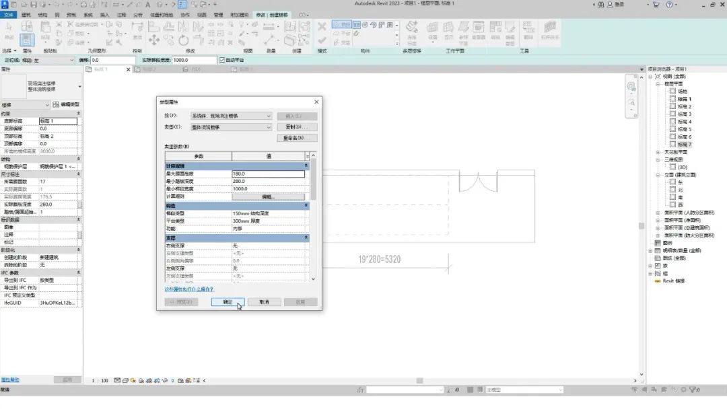Click the 重命名(R)... rename button
The width and height of the screenshot is (727, 409).
click(x=298, y=138)
